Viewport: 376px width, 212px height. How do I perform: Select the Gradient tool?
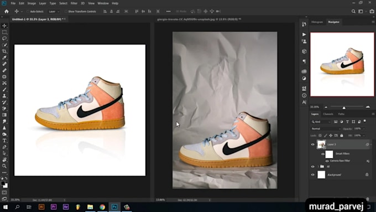click(4, 115)
